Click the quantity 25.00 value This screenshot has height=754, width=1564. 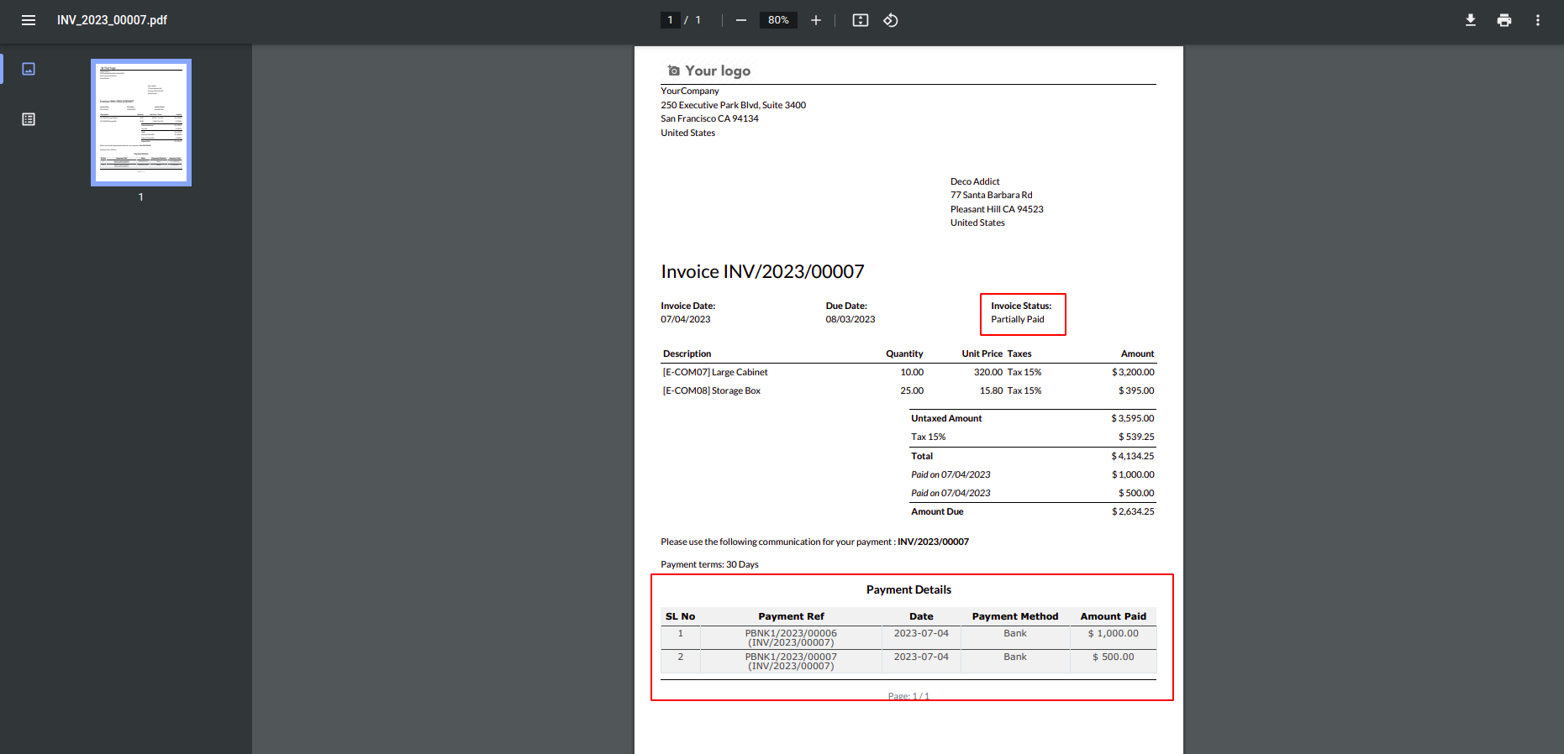(x=912, y=391)
